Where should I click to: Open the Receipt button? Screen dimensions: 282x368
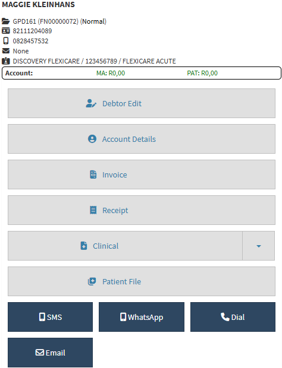tap(142, 210)
